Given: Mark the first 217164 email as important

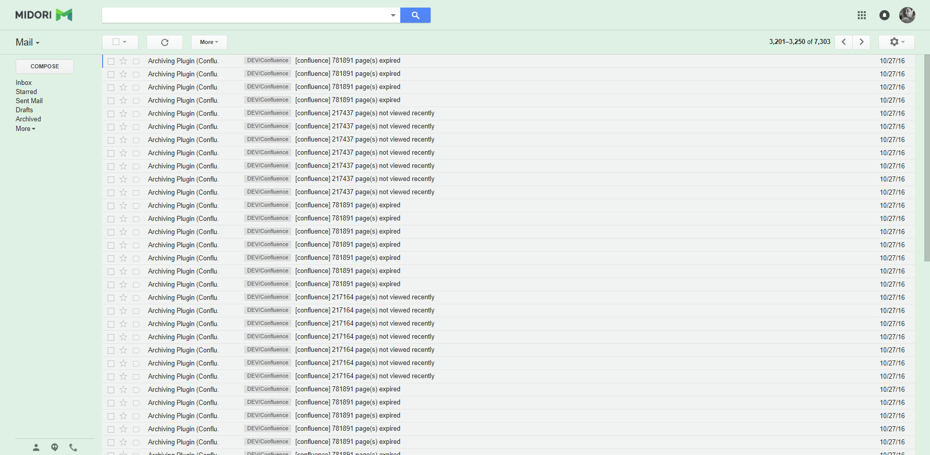Looking at the screenshot, I should point(136,298).
